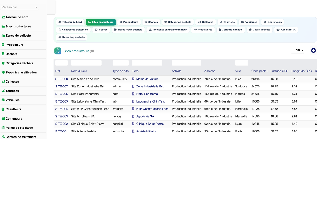Switch to the Déchets top tab
The width and height of the screenshot is (324, 200).
151,22
